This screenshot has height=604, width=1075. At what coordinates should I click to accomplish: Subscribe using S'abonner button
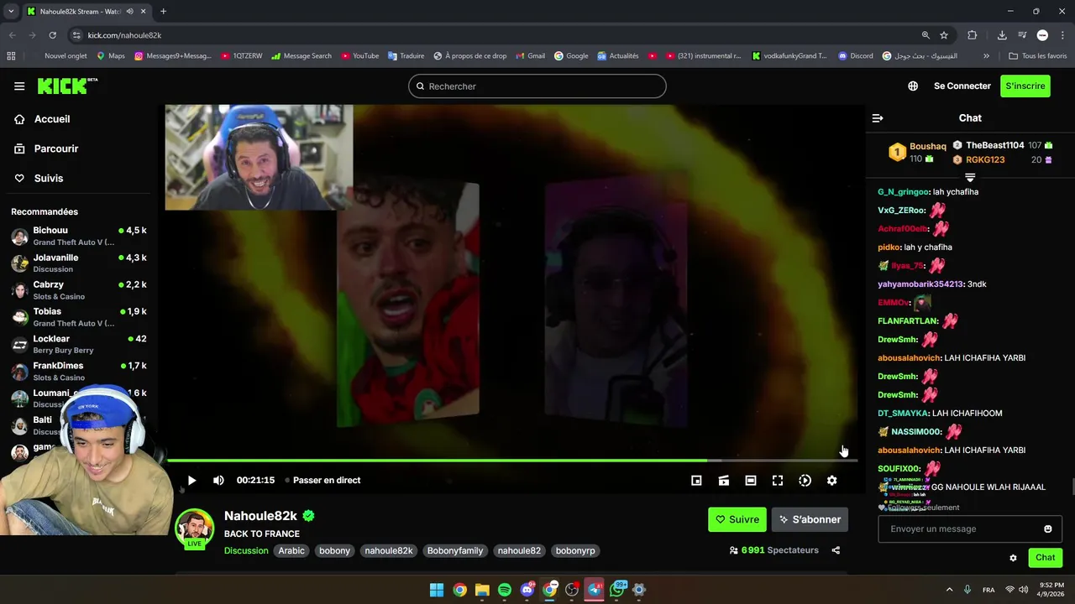(x=810, y=519)
